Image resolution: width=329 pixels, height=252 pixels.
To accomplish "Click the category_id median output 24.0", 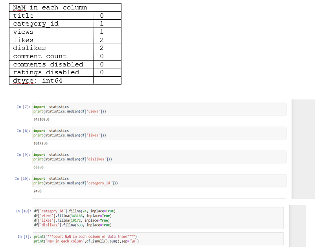I will 38,191.
